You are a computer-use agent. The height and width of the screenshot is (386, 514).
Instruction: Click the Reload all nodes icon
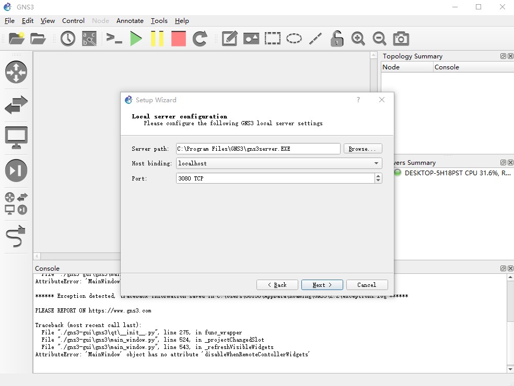click(x=200, y=38)
